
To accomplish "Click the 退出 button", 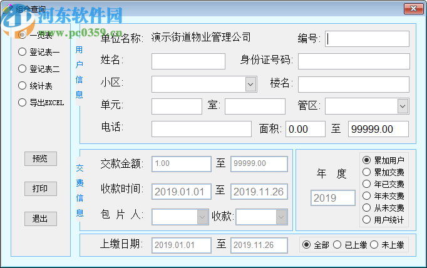I will [41, 219].
